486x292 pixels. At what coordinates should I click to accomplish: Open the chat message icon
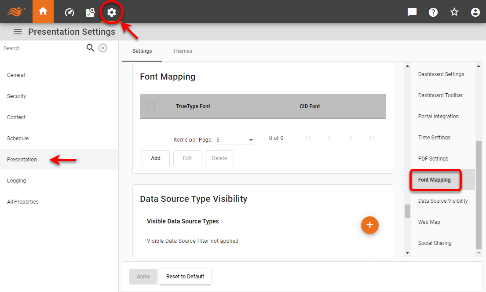(x=412, y=12)
